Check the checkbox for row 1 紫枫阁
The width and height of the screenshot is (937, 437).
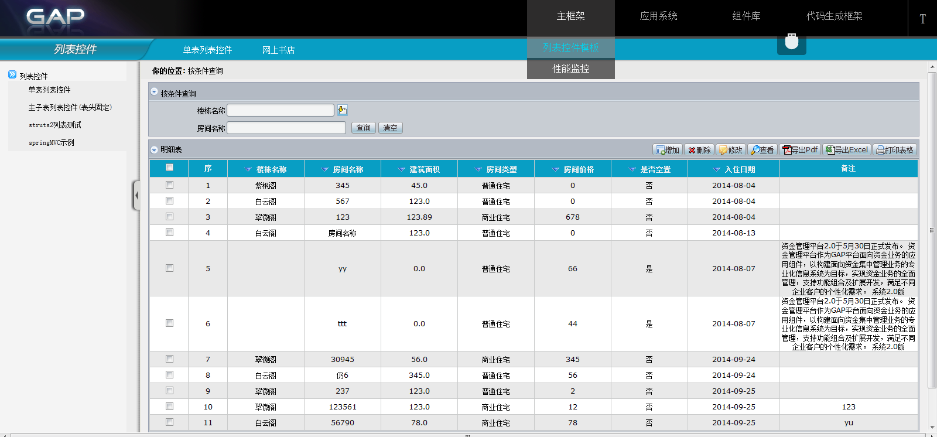coord(169,185)
